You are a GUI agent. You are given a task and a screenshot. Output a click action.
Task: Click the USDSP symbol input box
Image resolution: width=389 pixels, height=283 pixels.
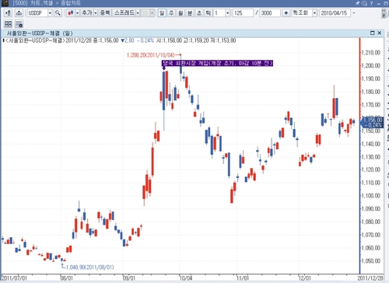[37, 13]
